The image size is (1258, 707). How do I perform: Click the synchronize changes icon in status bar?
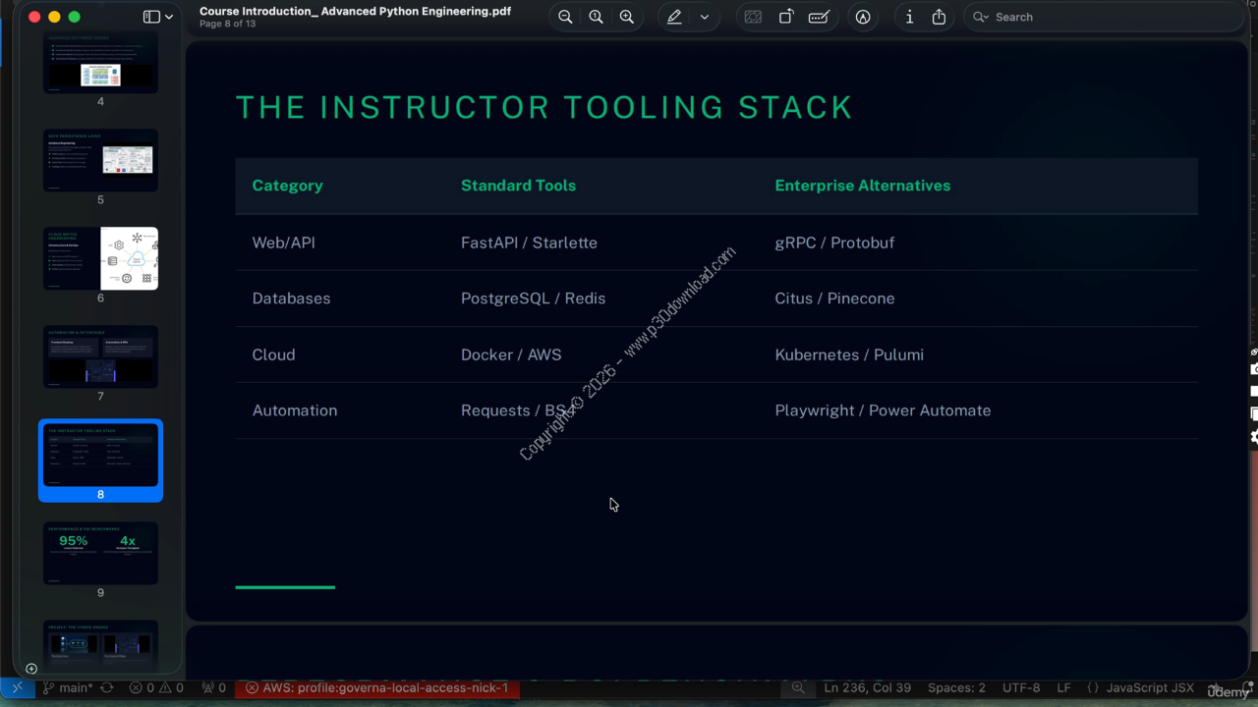(x=107, y=688)
